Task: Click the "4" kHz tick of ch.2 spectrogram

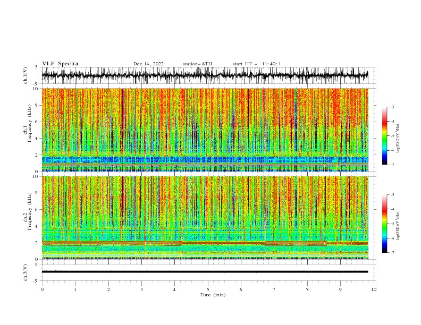Action: click(x=37, y=226)
